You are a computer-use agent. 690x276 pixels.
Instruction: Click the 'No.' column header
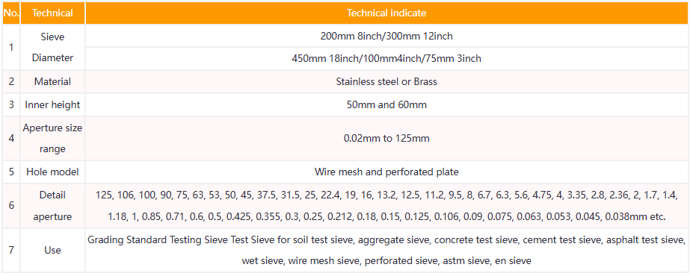(x=11, y=13)
